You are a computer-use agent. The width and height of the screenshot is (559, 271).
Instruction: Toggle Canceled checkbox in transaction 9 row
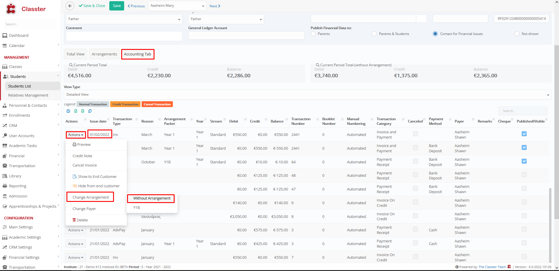pos(416,202)
